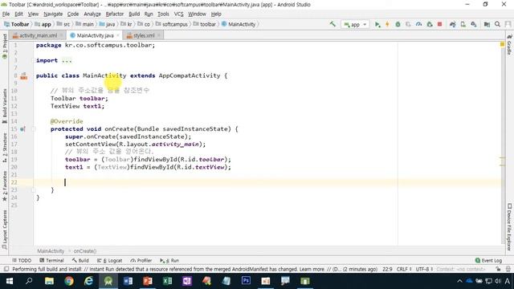The width and height of the screenshot is (514, 289).
Task: Open the Help menu
Action: tap(216, 14)
